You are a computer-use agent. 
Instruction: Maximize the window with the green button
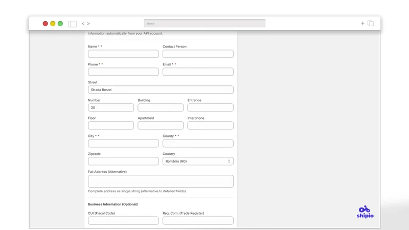60,24
